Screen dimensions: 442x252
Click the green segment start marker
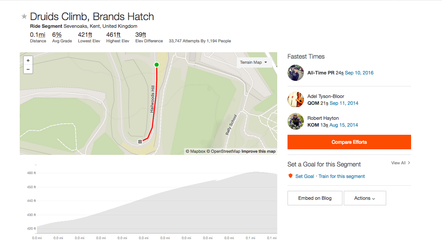[157, 65]
